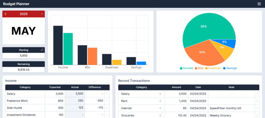The image size is (265, 118).
Task: Expand Rent category dropdown in transactions
Action: pos(160,101)
